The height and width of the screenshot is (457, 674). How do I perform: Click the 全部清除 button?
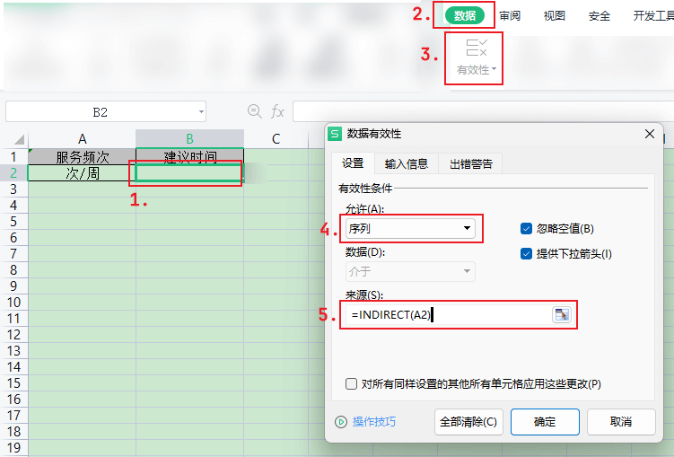click(467, 422)
